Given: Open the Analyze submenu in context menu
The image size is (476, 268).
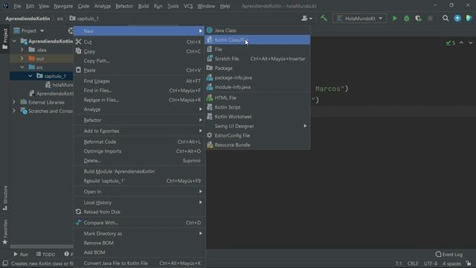Looking at the screenshot, I should (x=139, y=109).
